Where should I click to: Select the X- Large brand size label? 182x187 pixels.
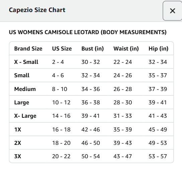click(x=25, y=116)
